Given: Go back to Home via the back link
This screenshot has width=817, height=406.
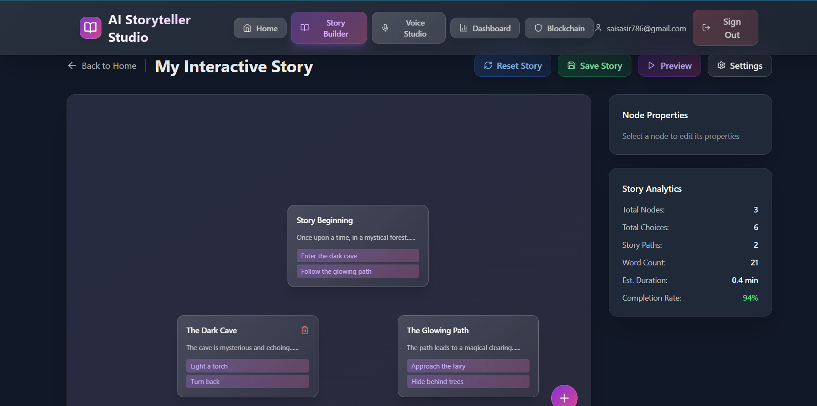Looking at the screenshot, I should 102,66.
